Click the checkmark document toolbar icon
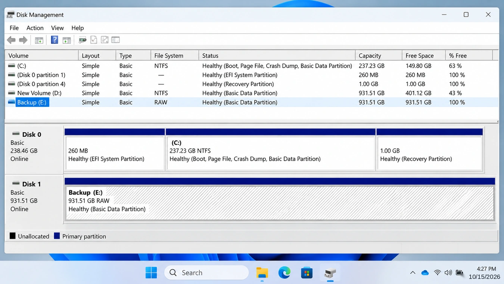The image size is (504, 284). [94, 40]
